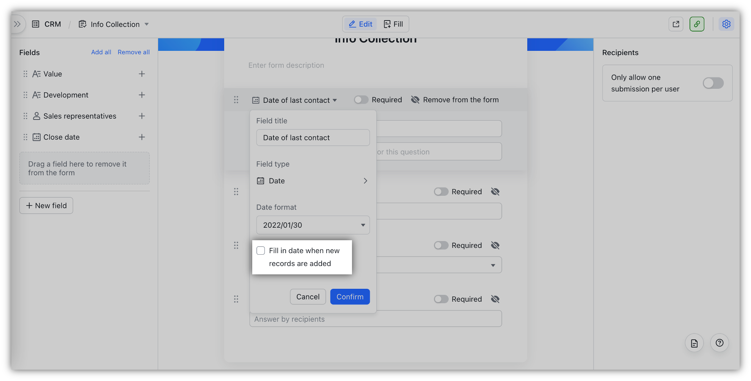Screen dimensions: 751x381
Task: Open the help question mark icon
Action: point(719,343)
